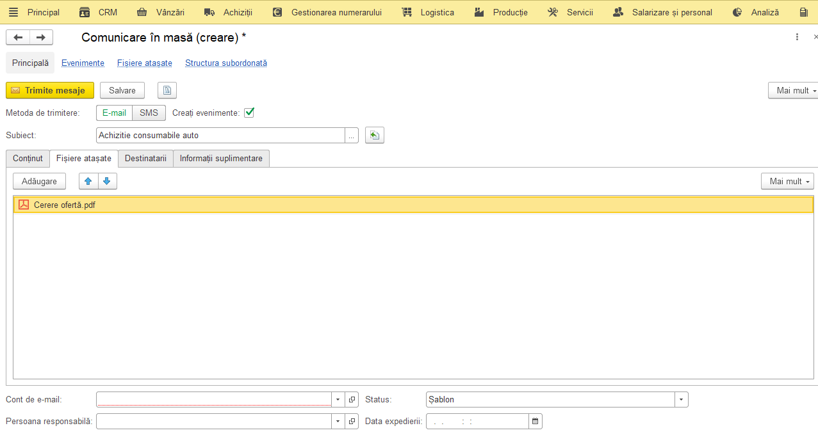
Task: Expand the Persoana responsabilă dropdown arrow
Action: 338,422
